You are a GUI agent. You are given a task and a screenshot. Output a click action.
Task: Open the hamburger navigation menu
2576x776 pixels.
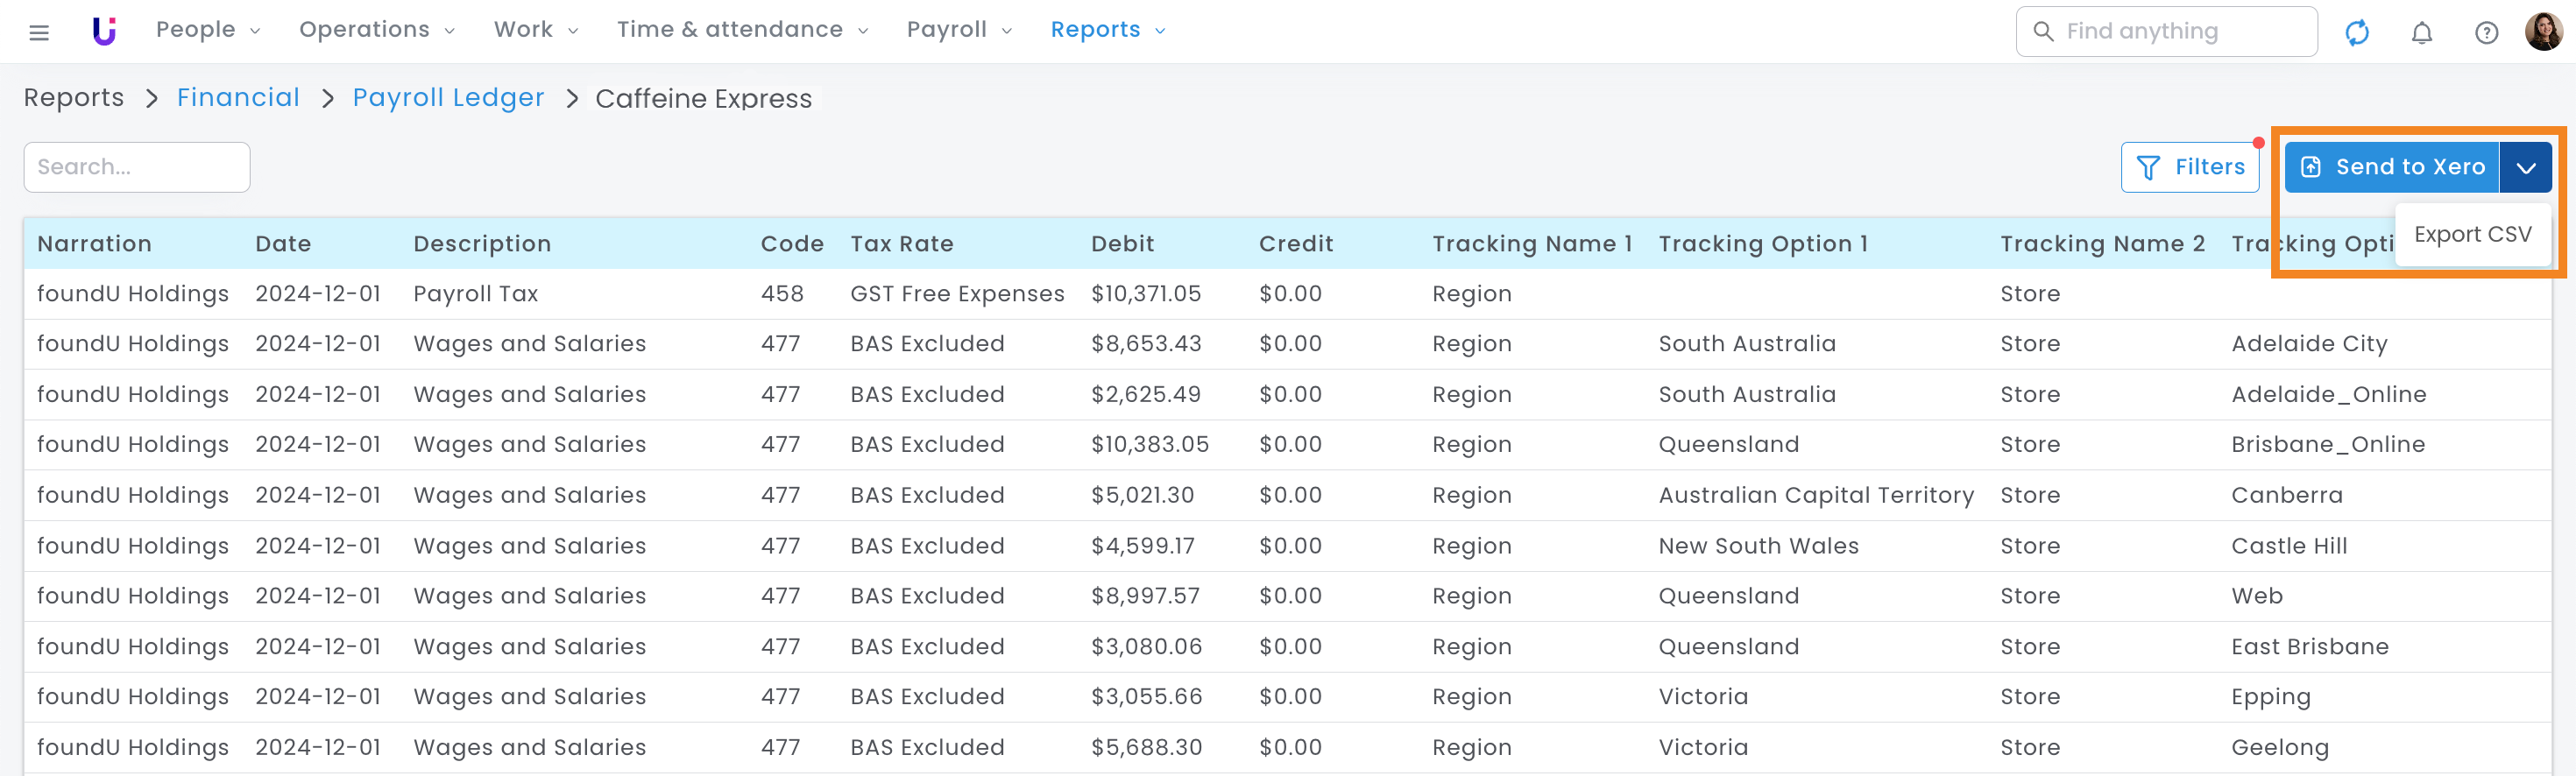39,32
